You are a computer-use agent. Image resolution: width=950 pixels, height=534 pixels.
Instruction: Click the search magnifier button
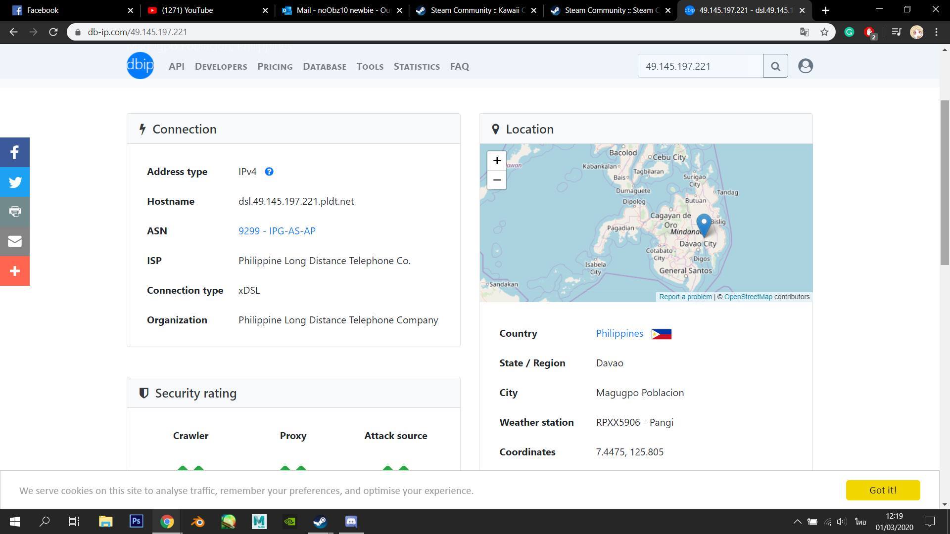(x=775, y=66)
